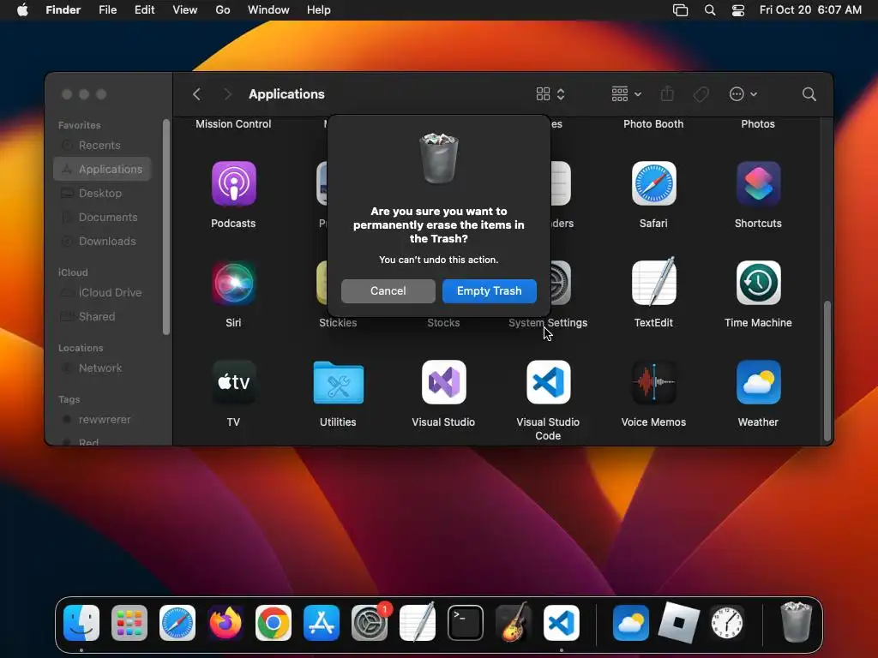Open Visual Studio Code from the Dock

pyautogui.click(x=562, y=623)
